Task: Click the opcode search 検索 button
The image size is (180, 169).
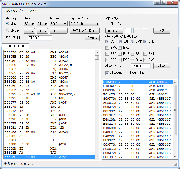Action: point(162,31)
